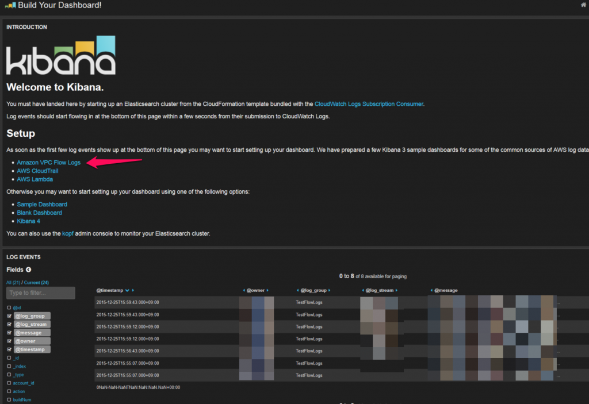The image size is (589, 404).
Task: Click the INTRODUCTION panel title
Action: pos(26,27)
